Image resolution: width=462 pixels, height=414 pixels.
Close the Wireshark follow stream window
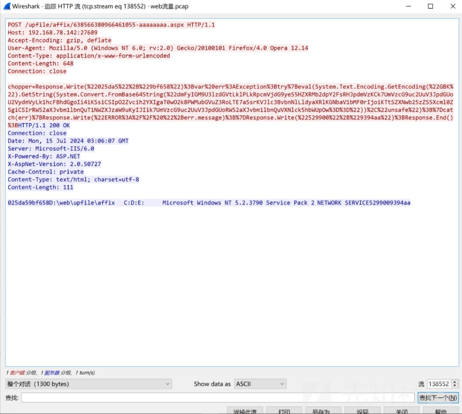(453, 6)
